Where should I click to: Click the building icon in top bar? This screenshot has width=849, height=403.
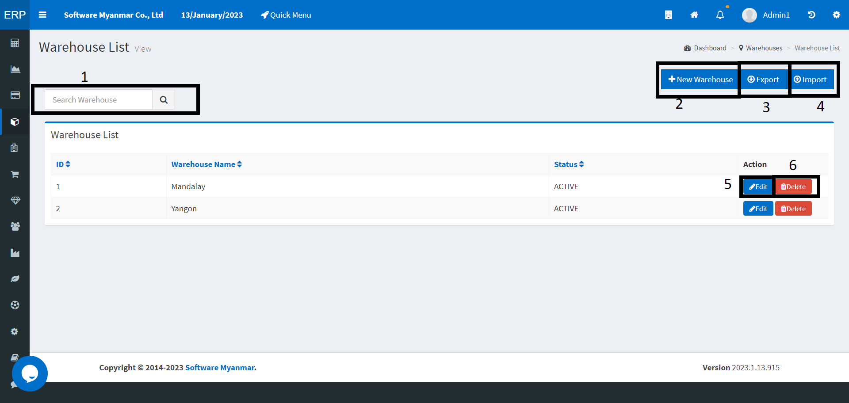pos(669,15)
